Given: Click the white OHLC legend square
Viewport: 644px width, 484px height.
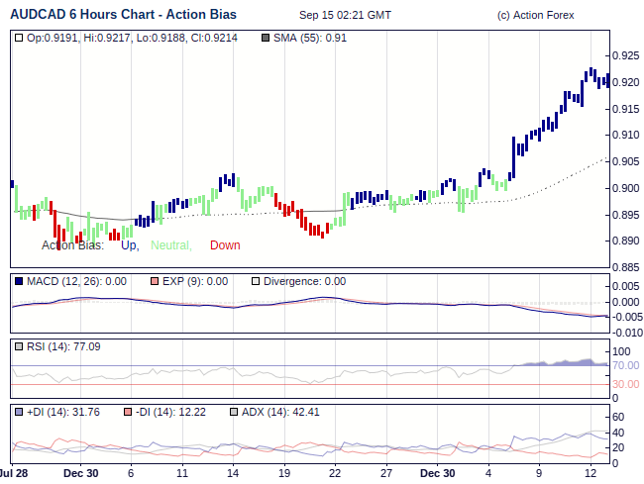Looking at the screenshot, I should point(20,39).
